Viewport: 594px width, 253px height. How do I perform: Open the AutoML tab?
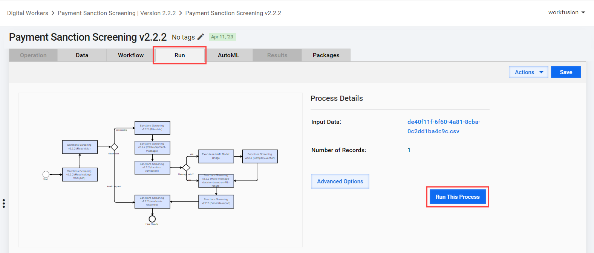coord(228,55)
